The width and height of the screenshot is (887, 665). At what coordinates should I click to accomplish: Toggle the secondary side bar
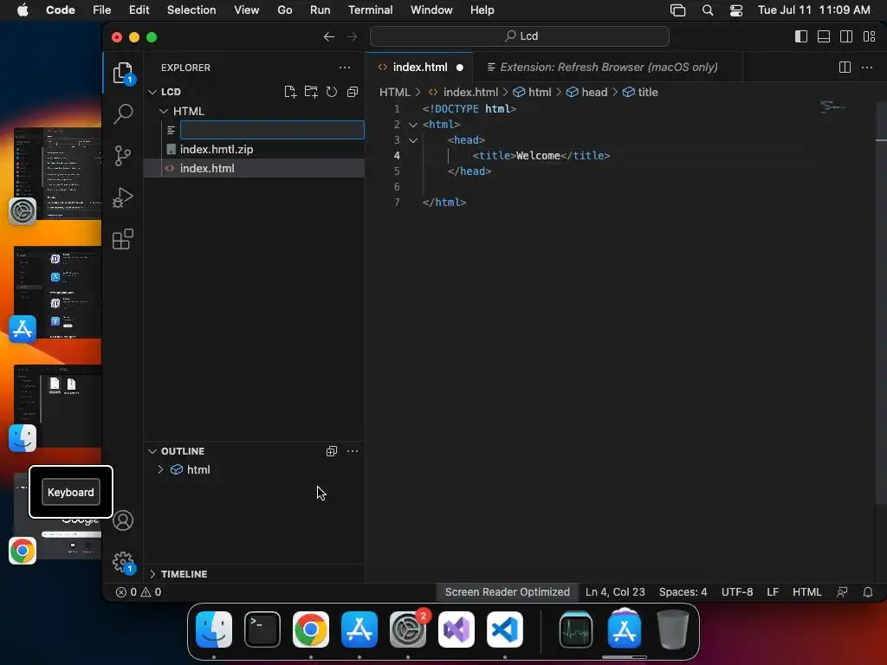point(846,36)
